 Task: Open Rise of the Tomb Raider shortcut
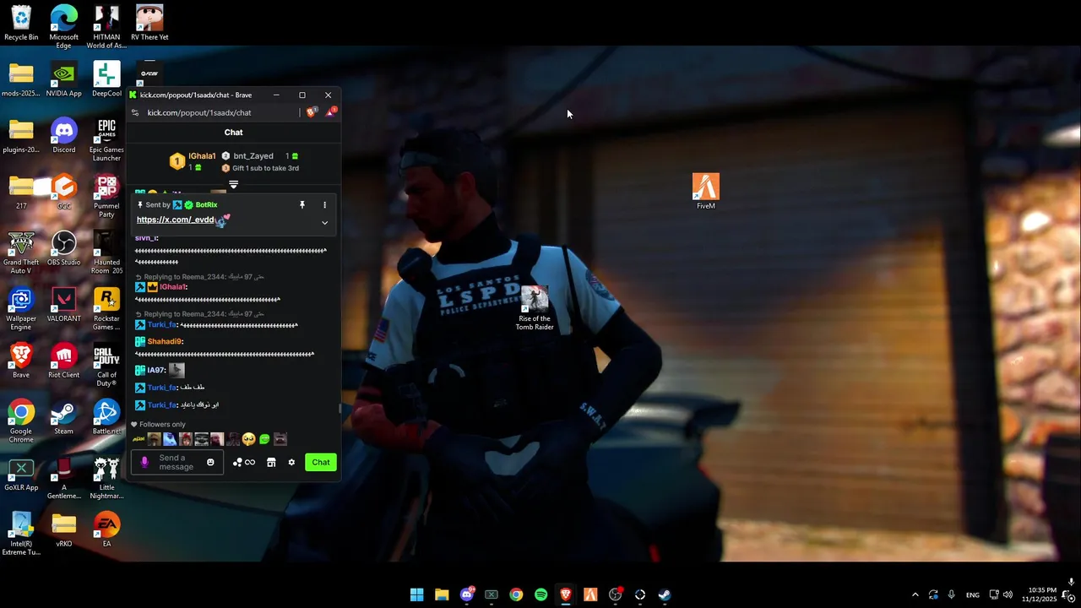[x=535, y=308]
